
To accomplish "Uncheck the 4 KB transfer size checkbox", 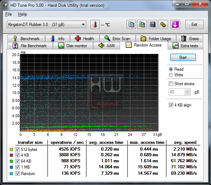I will point(17,155).
